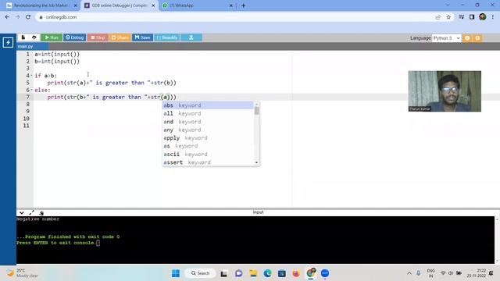Open File Explorer from the taskbar
500x281 pixels.
(253, 273)
